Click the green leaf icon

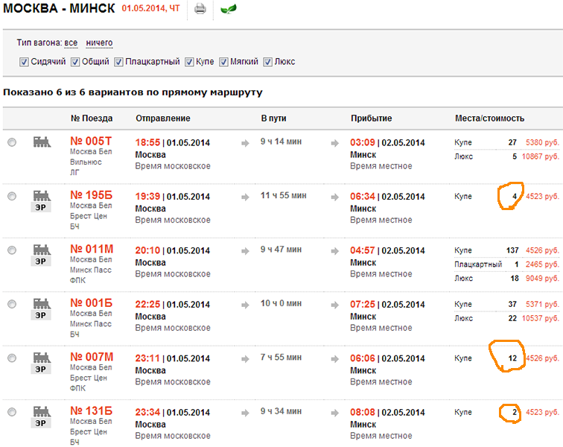pyautogui.click(x=229, y=10)
